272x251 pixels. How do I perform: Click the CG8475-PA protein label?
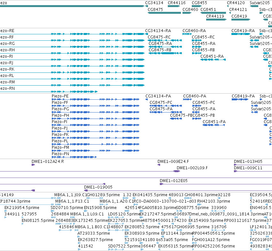point(161,109)
